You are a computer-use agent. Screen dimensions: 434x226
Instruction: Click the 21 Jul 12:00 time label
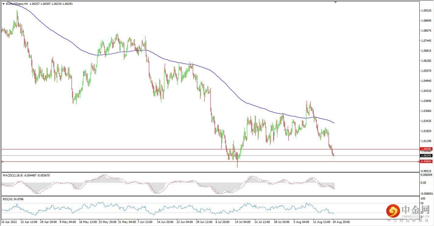(x=263, y=222)
